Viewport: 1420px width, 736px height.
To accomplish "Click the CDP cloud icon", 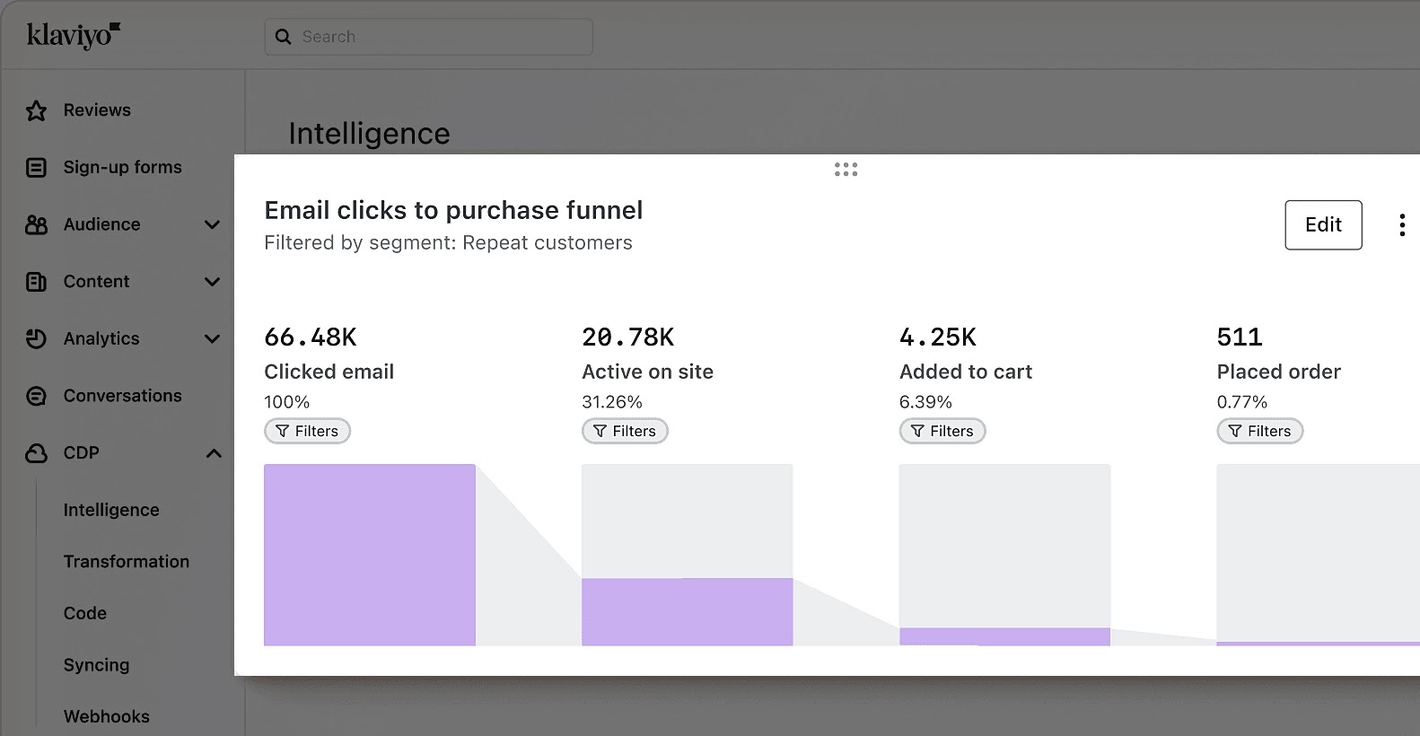I will tap(36, 453).
